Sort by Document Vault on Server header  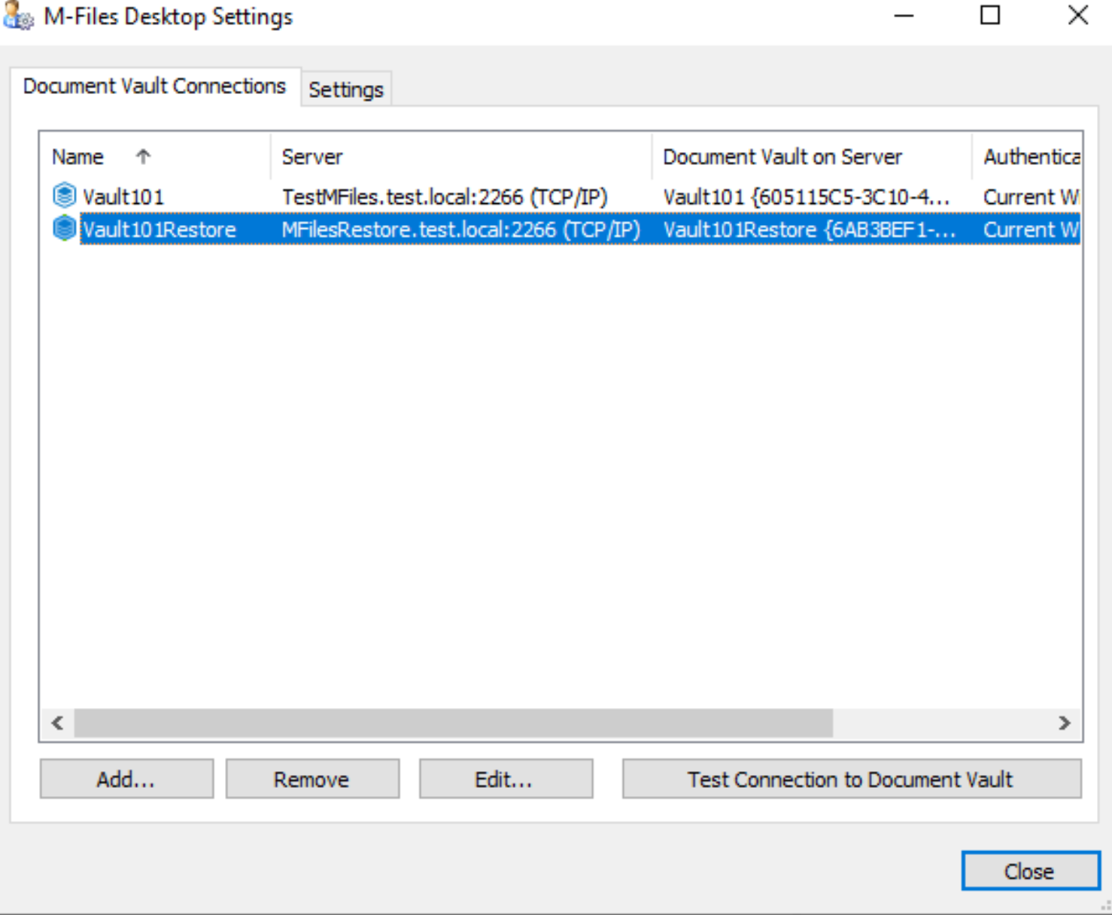point(812,157)
